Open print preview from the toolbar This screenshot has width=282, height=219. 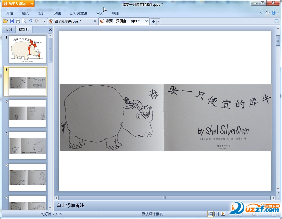point(24,21)
